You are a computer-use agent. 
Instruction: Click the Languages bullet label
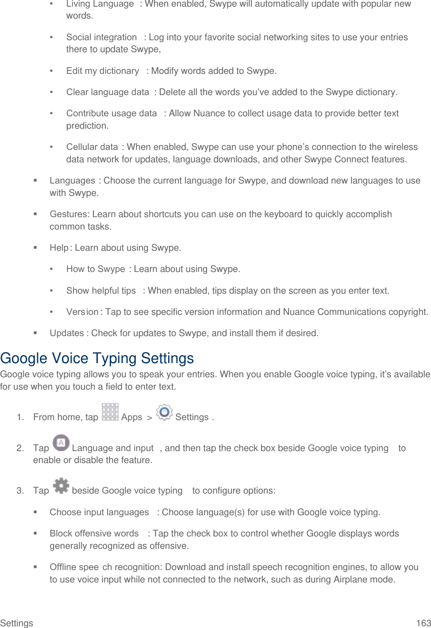pos(72,180)
